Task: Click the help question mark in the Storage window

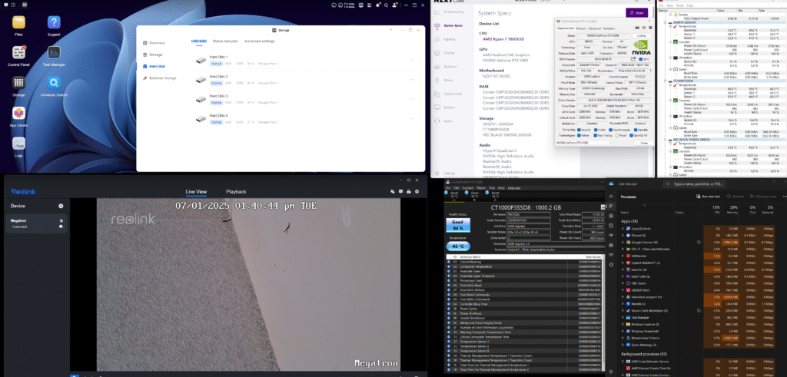Action: pyautogui.click(x=390, y=30)
